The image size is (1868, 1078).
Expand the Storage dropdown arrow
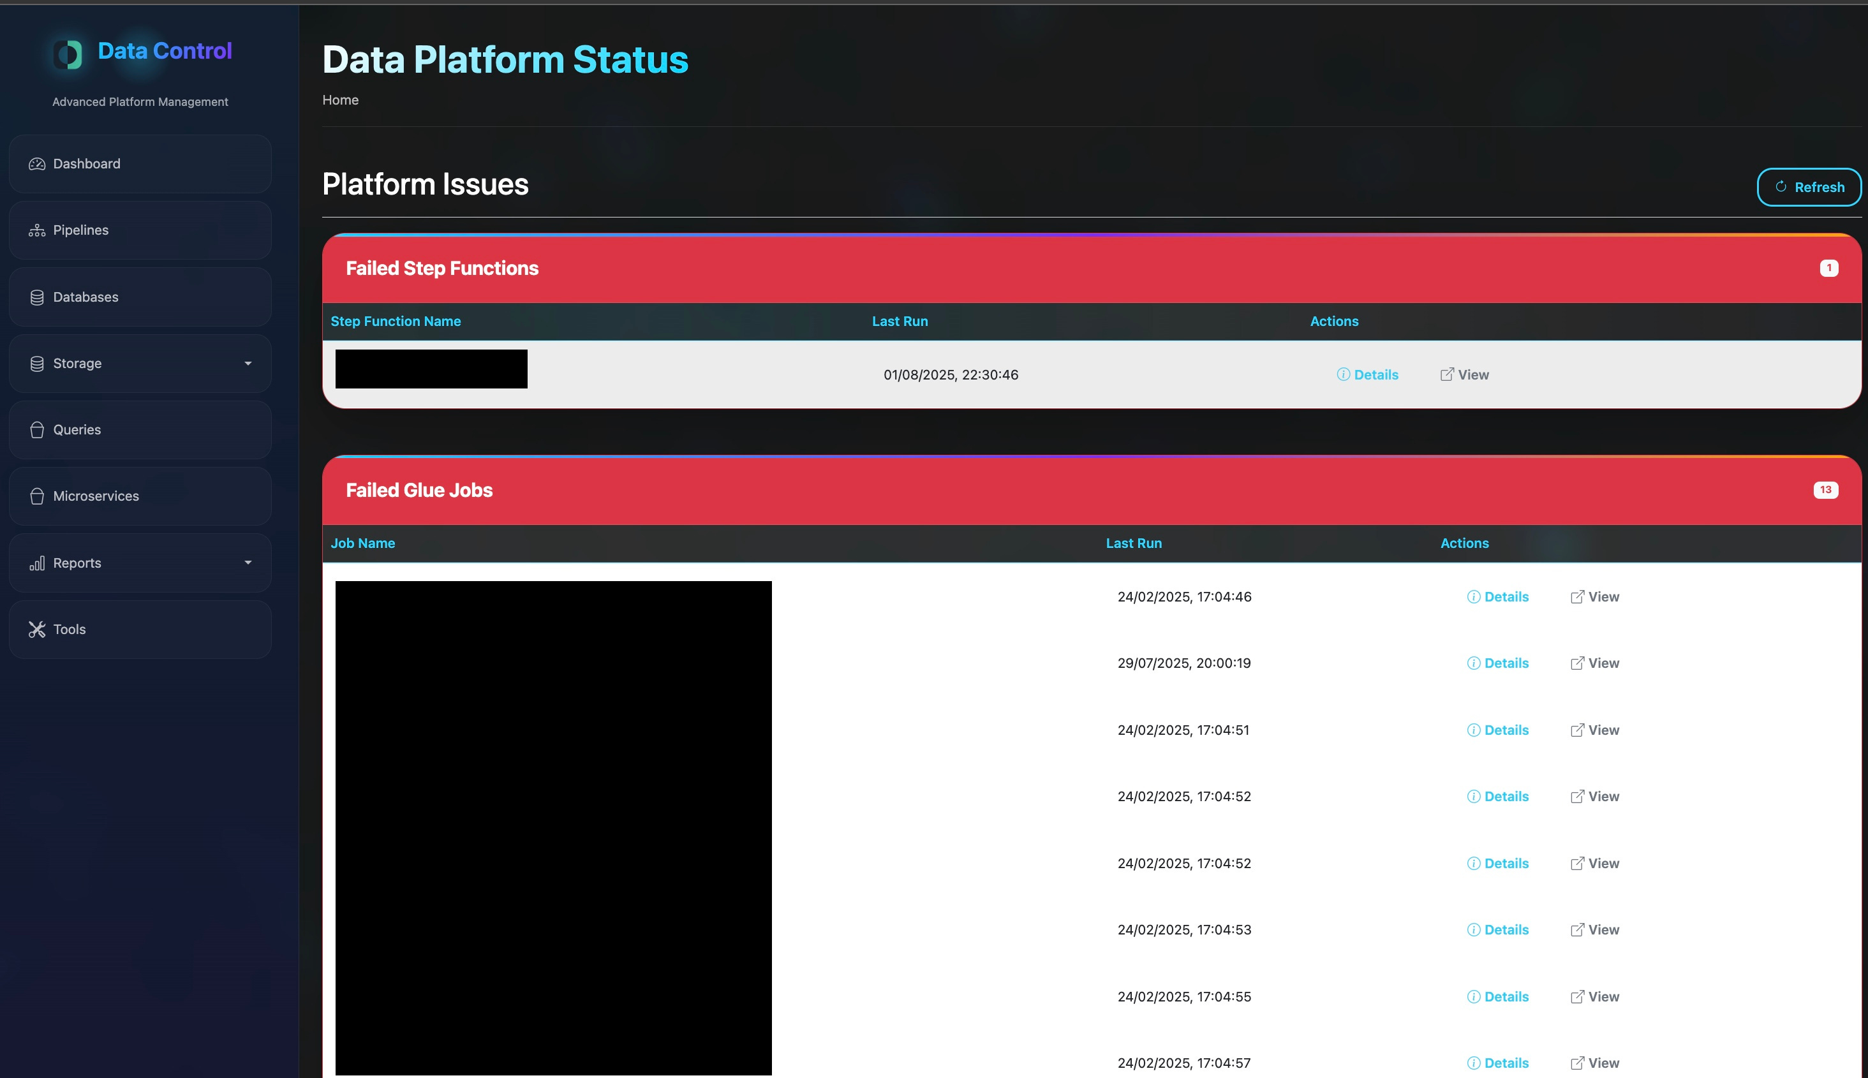[x=248, y=364]
